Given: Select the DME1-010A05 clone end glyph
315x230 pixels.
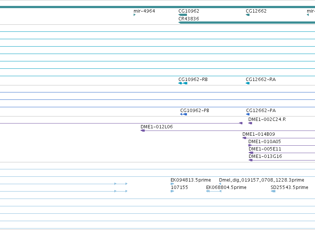Looking at the screenshot, I should (x=250, y=145).
